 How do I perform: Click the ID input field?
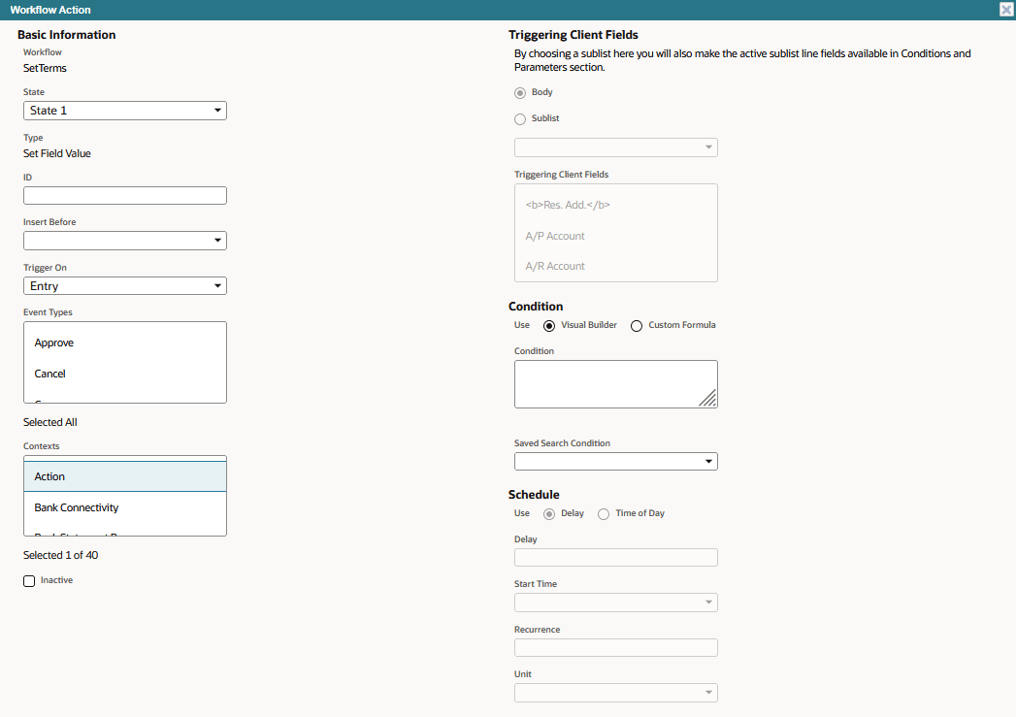tap(125, 196)
